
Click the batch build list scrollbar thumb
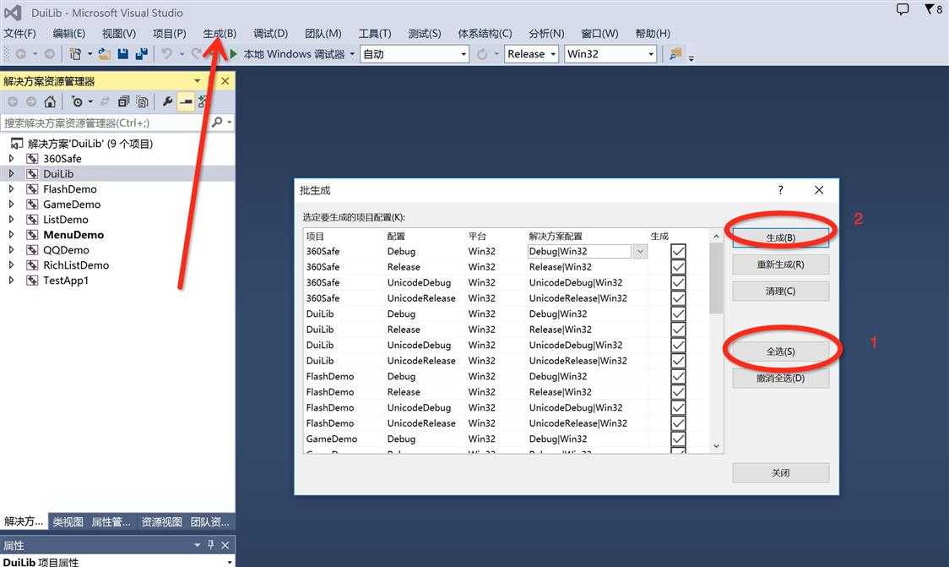[716, 278]
